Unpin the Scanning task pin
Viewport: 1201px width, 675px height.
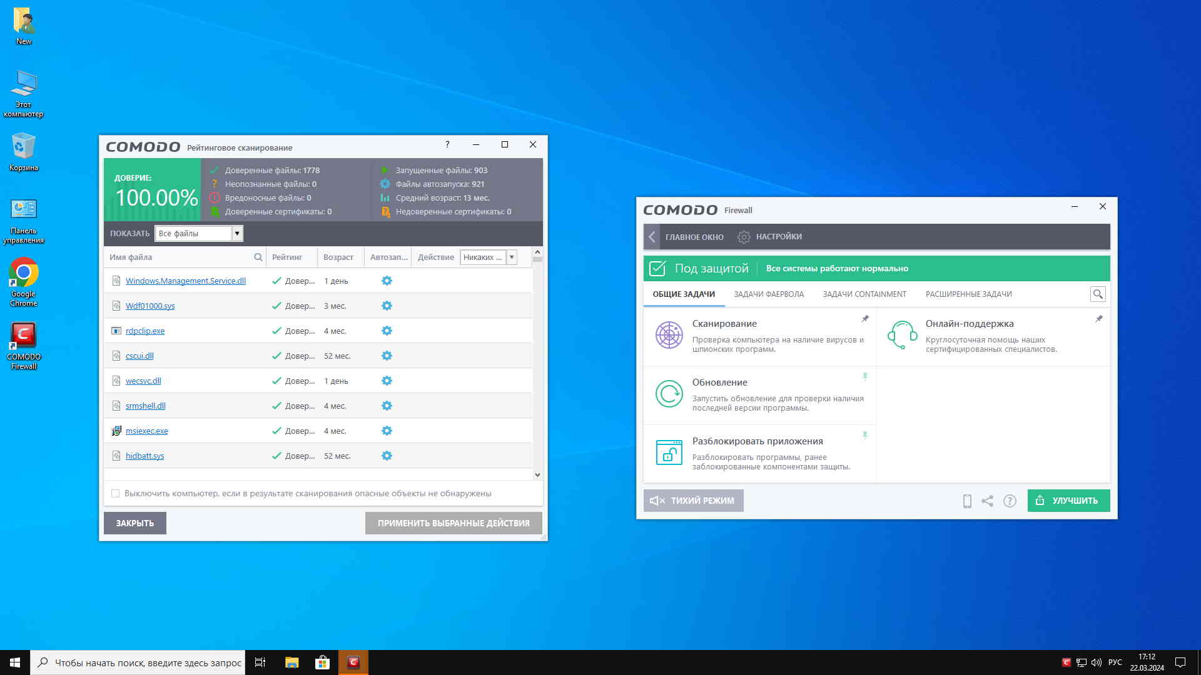click(865, 319)
